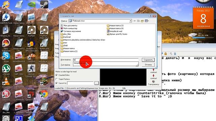216x121 pixels.
Task: Enable the Team Fortress checkbox
Action: click(56, 79)
